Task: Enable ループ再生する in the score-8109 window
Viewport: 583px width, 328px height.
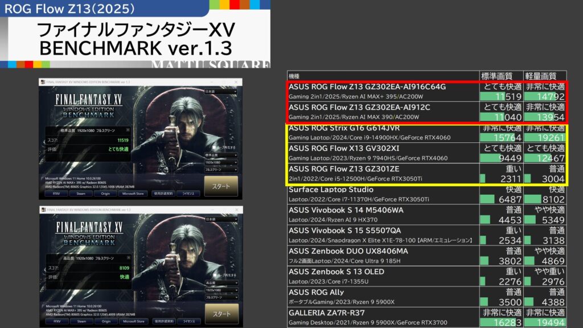Action: tap(215, 275)
